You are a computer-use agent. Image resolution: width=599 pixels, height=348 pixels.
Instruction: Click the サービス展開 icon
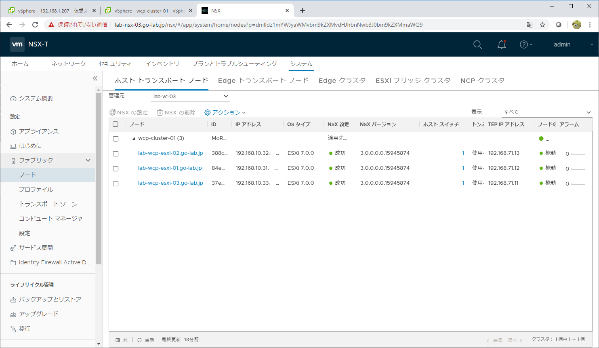tap(13, 248)
